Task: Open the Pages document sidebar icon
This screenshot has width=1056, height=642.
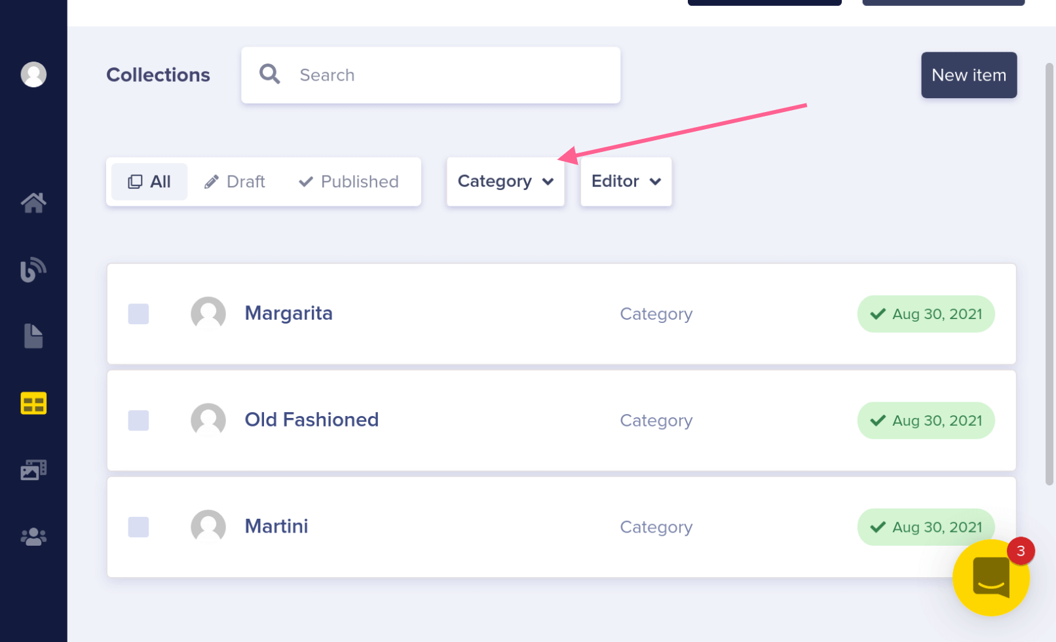Action: (x=33, y=336)
